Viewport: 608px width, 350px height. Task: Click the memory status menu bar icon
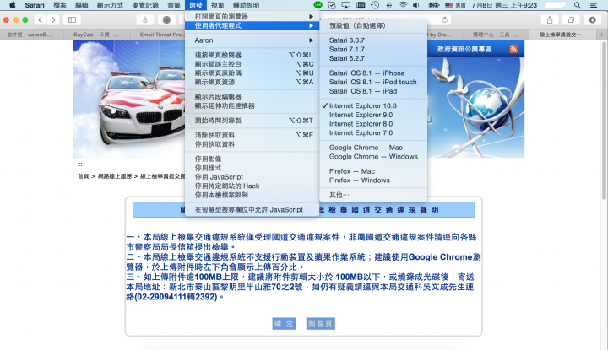click(361, 5)
